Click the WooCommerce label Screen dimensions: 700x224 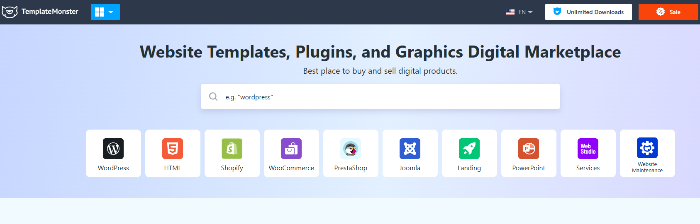291,168
